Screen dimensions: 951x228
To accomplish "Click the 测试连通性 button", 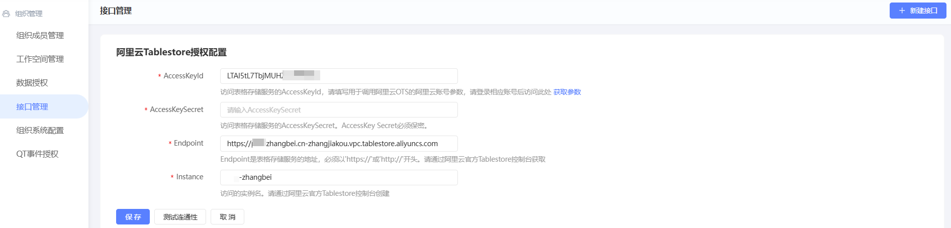I will point(180,217).
